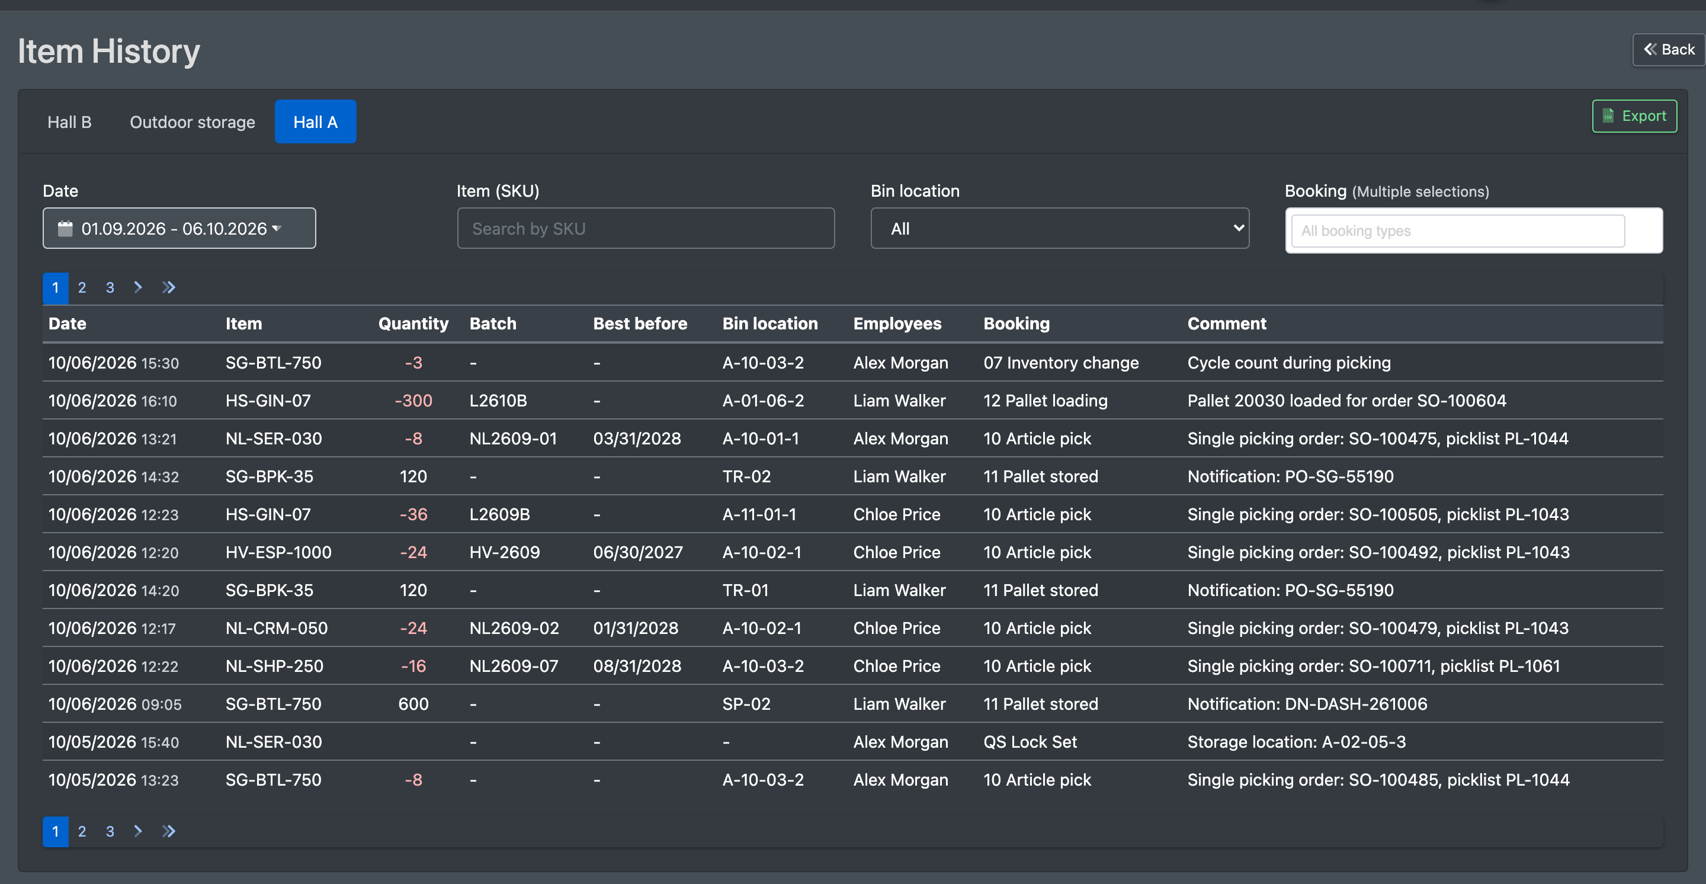The image size is (1706, 884).
Task: Open the date range picker dropdown
Action: coord(179,229)
